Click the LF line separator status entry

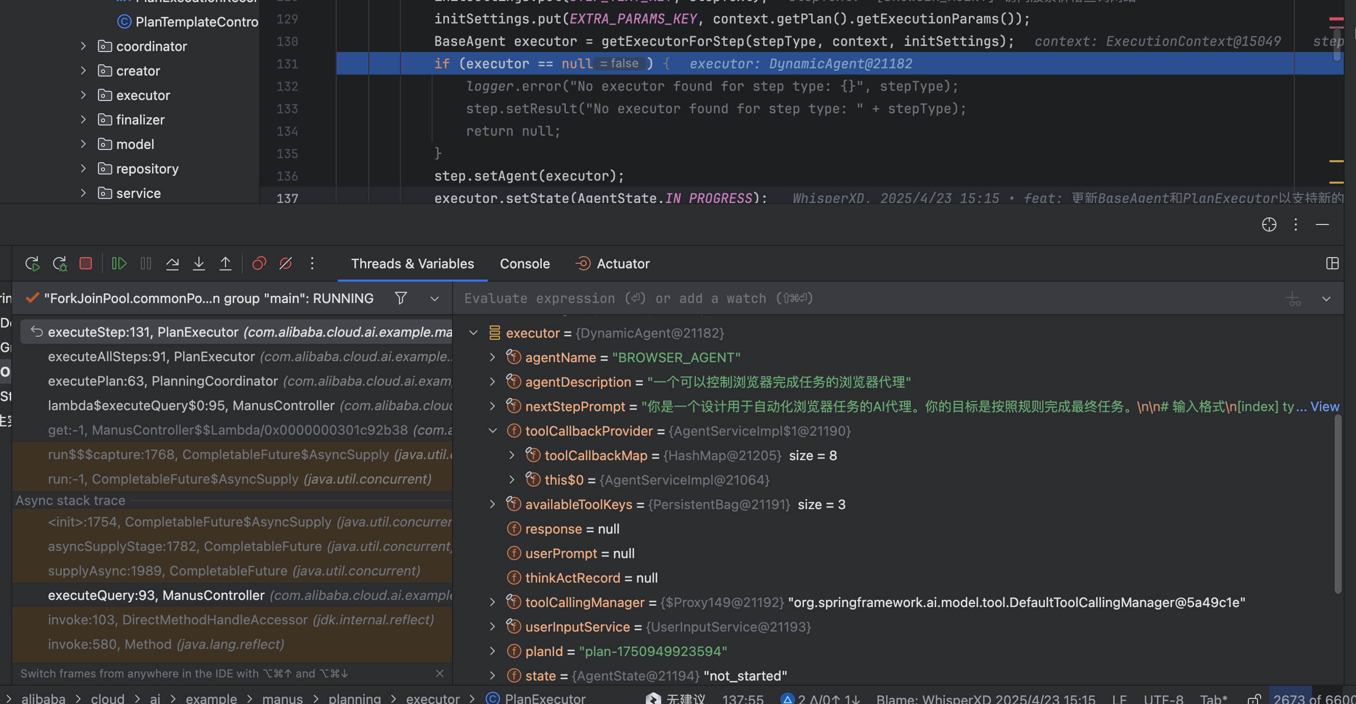tap(1119, 699)
